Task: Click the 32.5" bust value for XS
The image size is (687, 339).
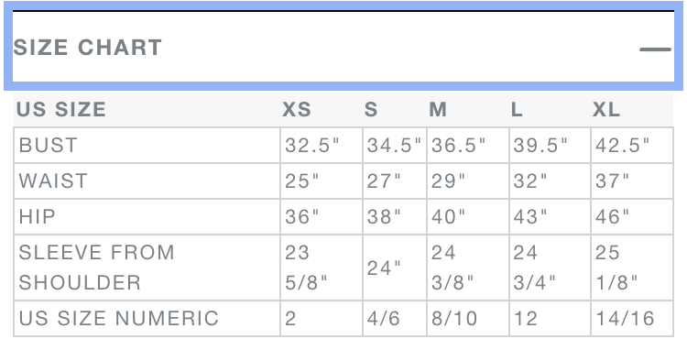Action: (312, 146)
